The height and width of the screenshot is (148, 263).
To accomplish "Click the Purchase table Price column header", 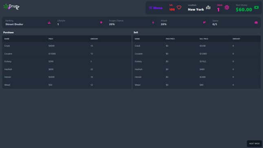I will 51,39.
